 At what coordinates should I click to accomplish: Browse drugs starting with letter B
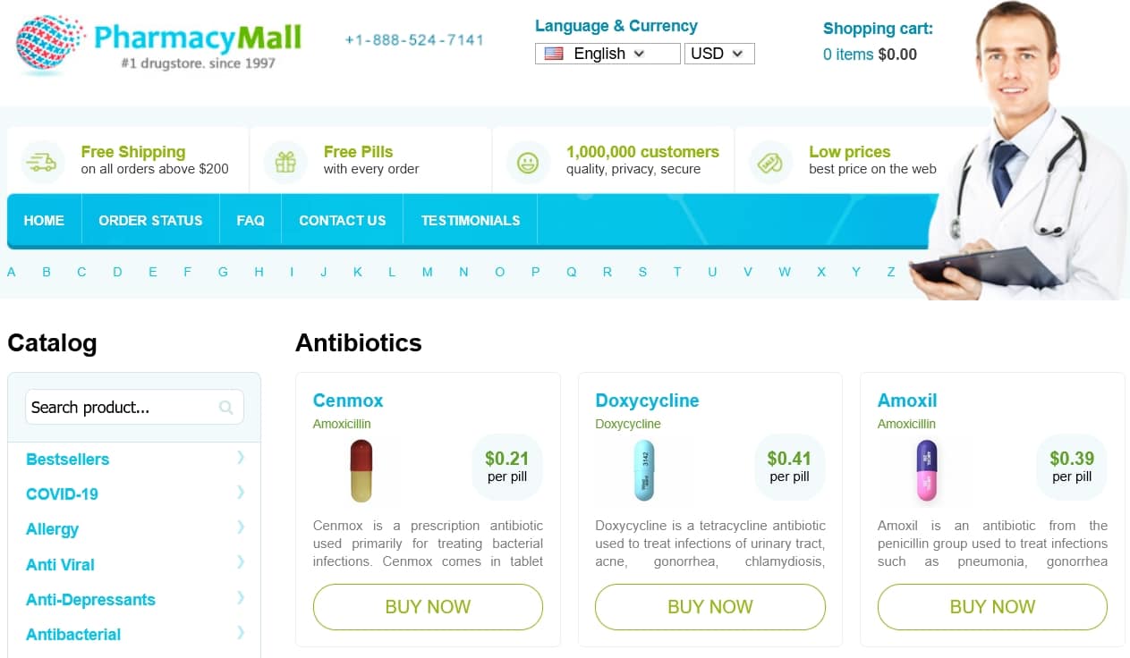click(x=47, y=271)
